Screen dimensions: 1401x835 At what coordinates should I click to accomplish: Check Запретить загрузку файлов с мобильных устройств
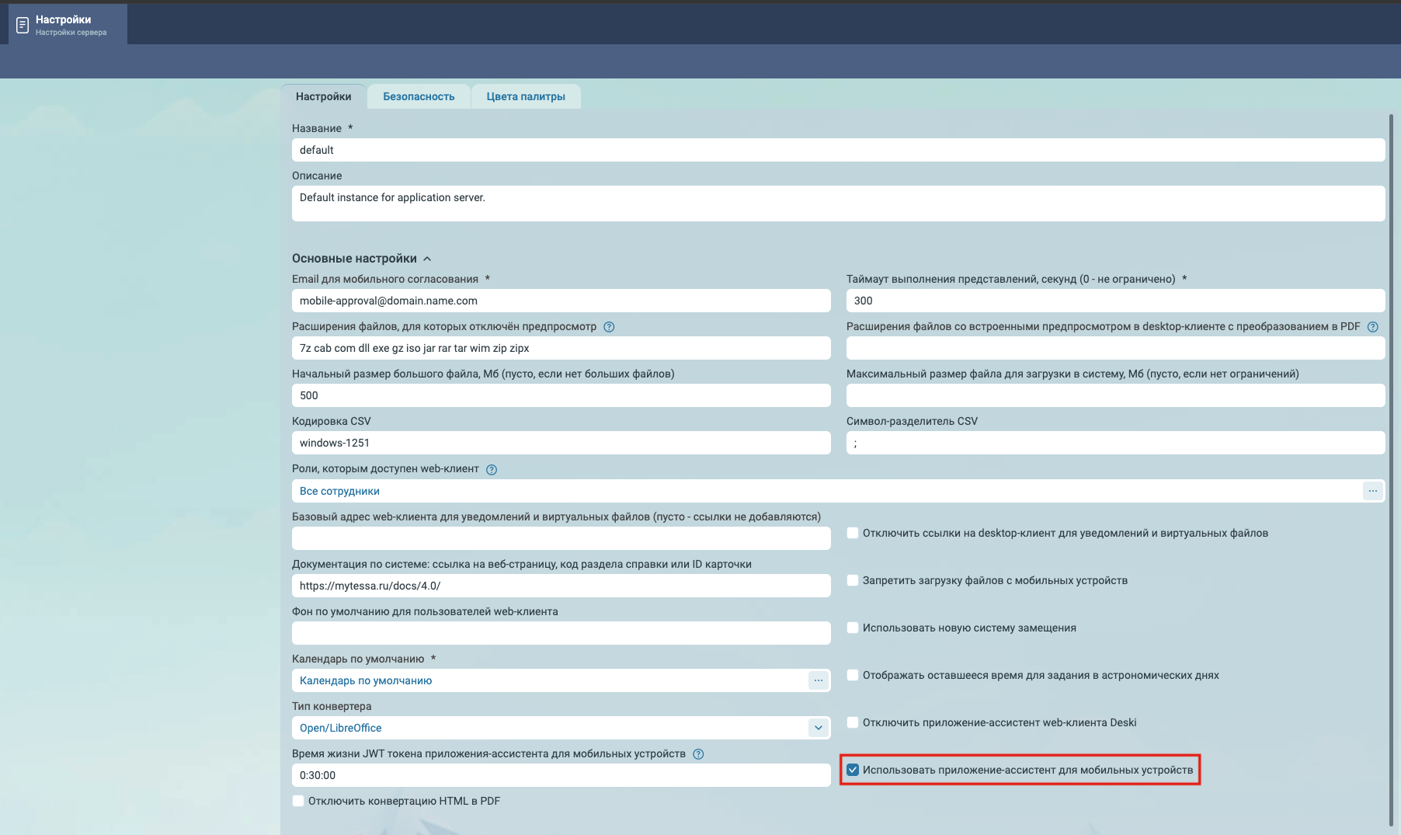[853, 580]
